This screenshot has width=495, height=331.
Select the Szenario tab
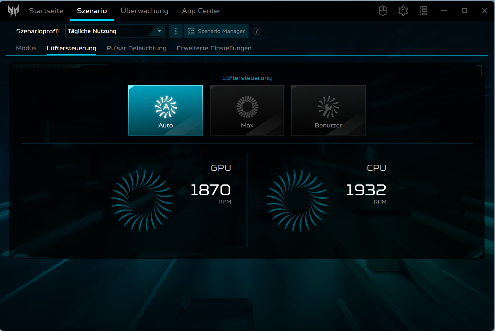(x=92, y=11)
